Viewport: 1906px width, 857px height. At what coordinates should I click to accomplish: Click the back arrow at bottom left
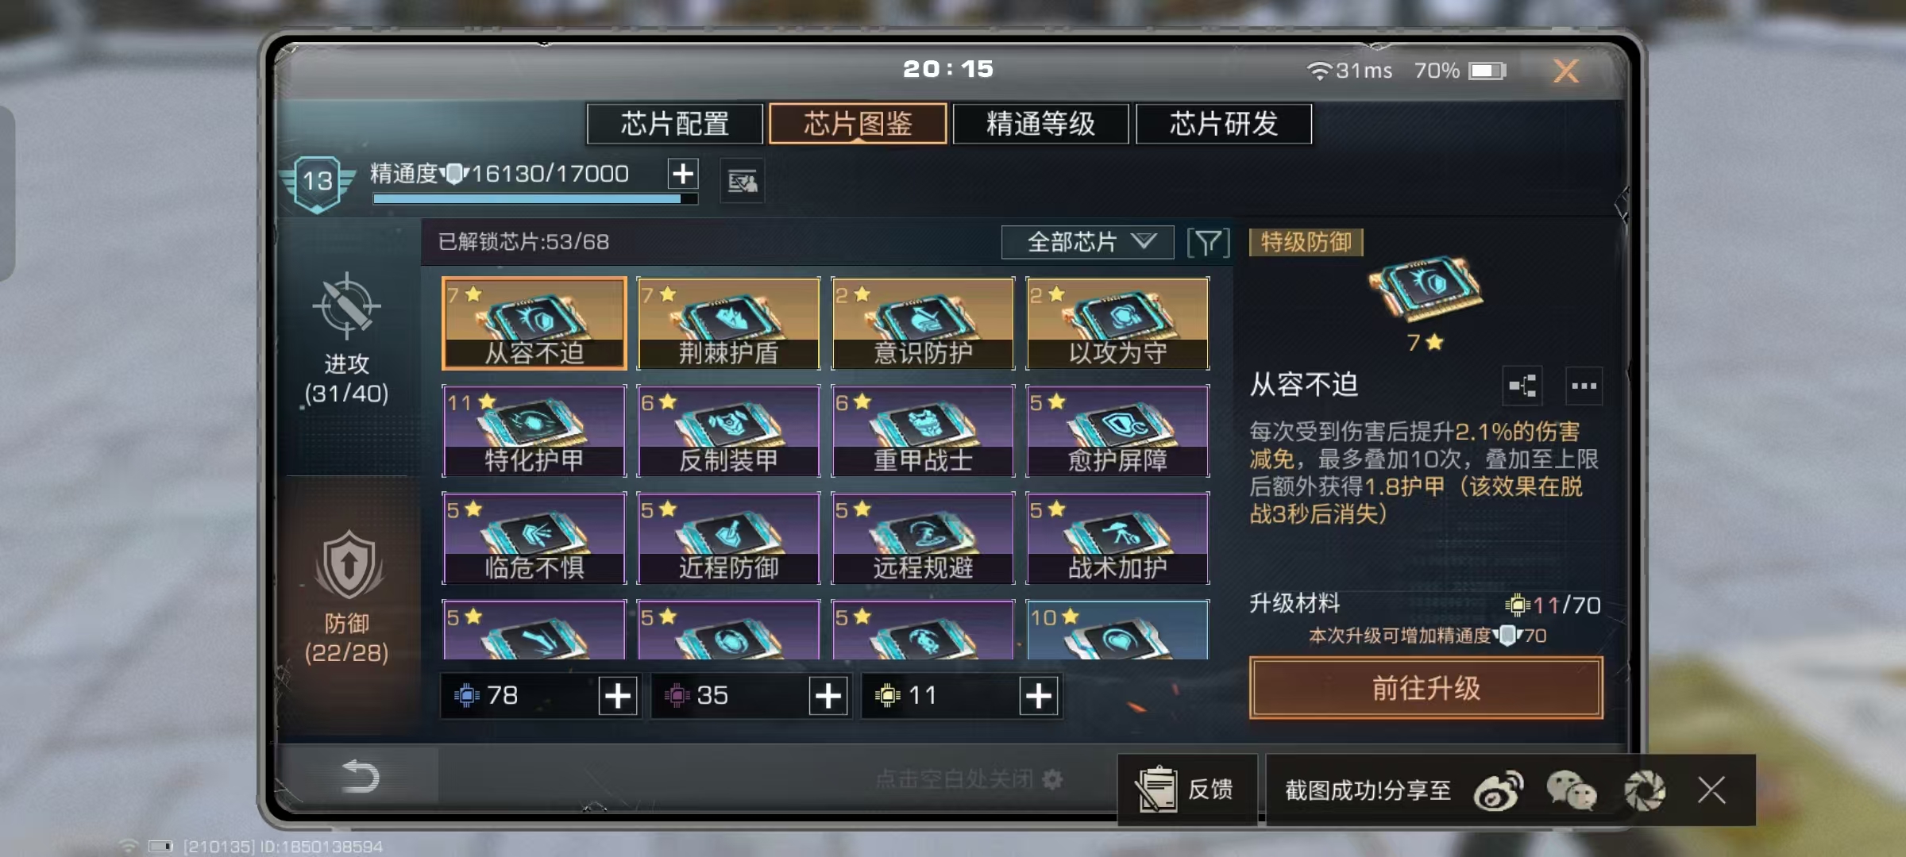pyautogui.click(x=360, y=775)
